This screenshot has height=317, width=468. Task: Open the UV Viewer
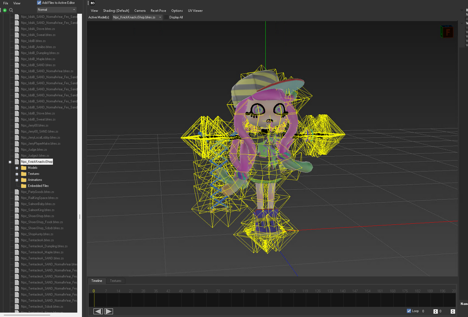(195, 11)
